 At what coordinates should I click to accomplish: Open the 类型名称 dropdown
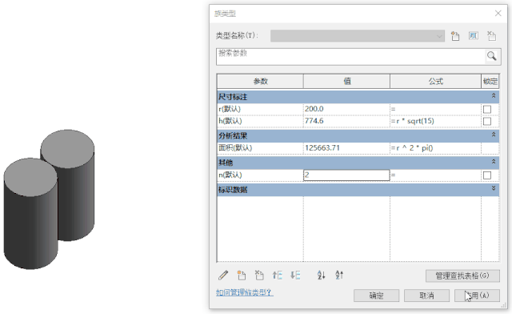[440, 36]
